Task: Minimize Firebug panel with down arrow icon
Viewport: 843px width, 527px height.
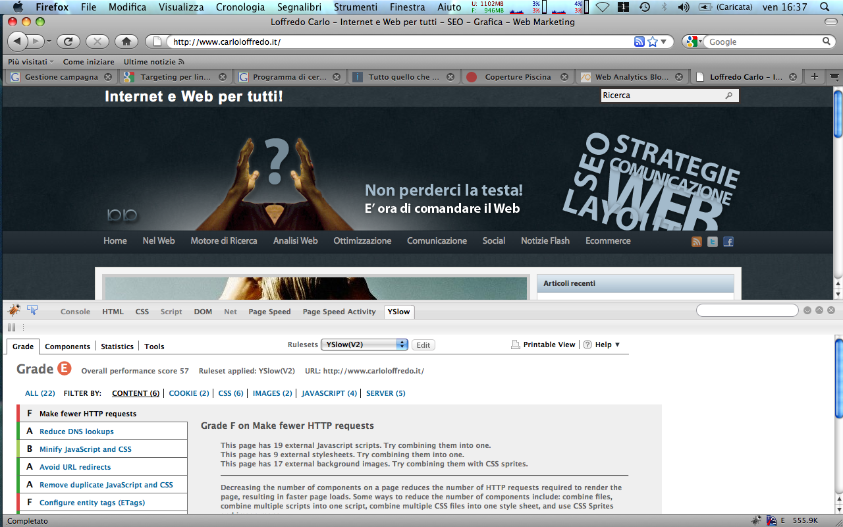Action: (807, 310)
